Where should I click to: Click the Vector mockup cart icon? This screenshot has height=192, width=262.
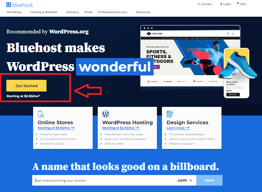point(233,33)
